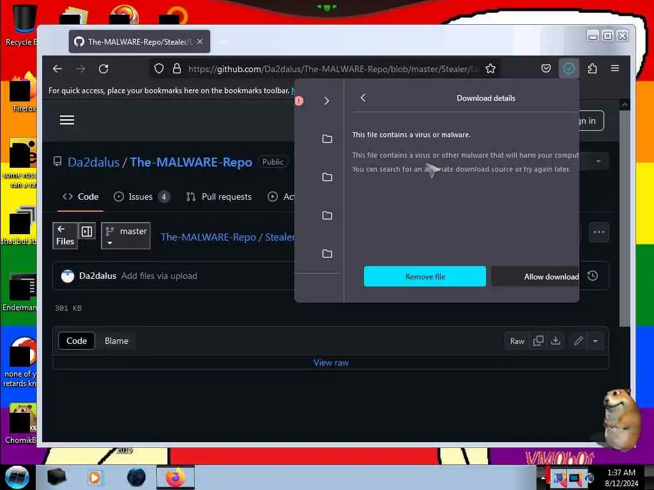Open the Extensions puzzle icon

(x=592, y=68)
